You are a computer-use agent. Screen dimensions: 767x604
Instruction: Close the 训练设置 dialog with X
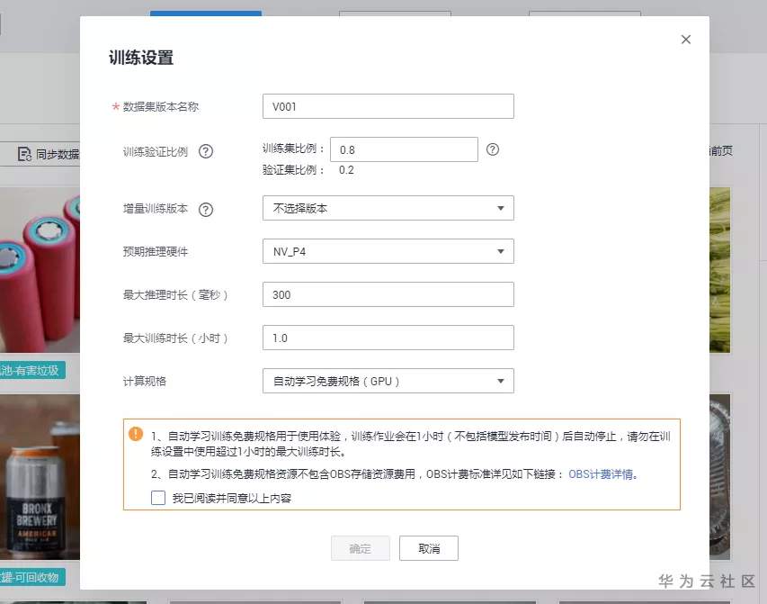pyautogui.click(x=686, y=40)
